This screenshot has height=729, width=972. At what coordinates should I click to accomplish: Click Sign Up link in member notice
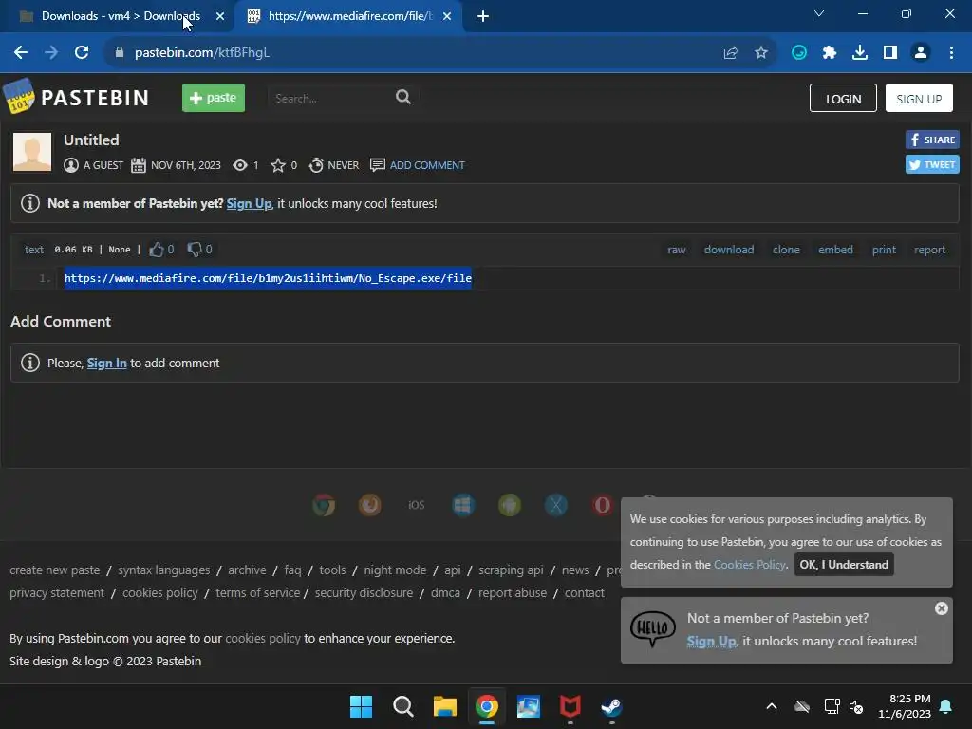pos(250,203)
